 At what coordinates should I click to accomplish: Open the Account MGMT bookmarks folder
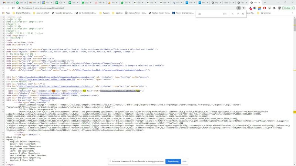pos(41,13)
